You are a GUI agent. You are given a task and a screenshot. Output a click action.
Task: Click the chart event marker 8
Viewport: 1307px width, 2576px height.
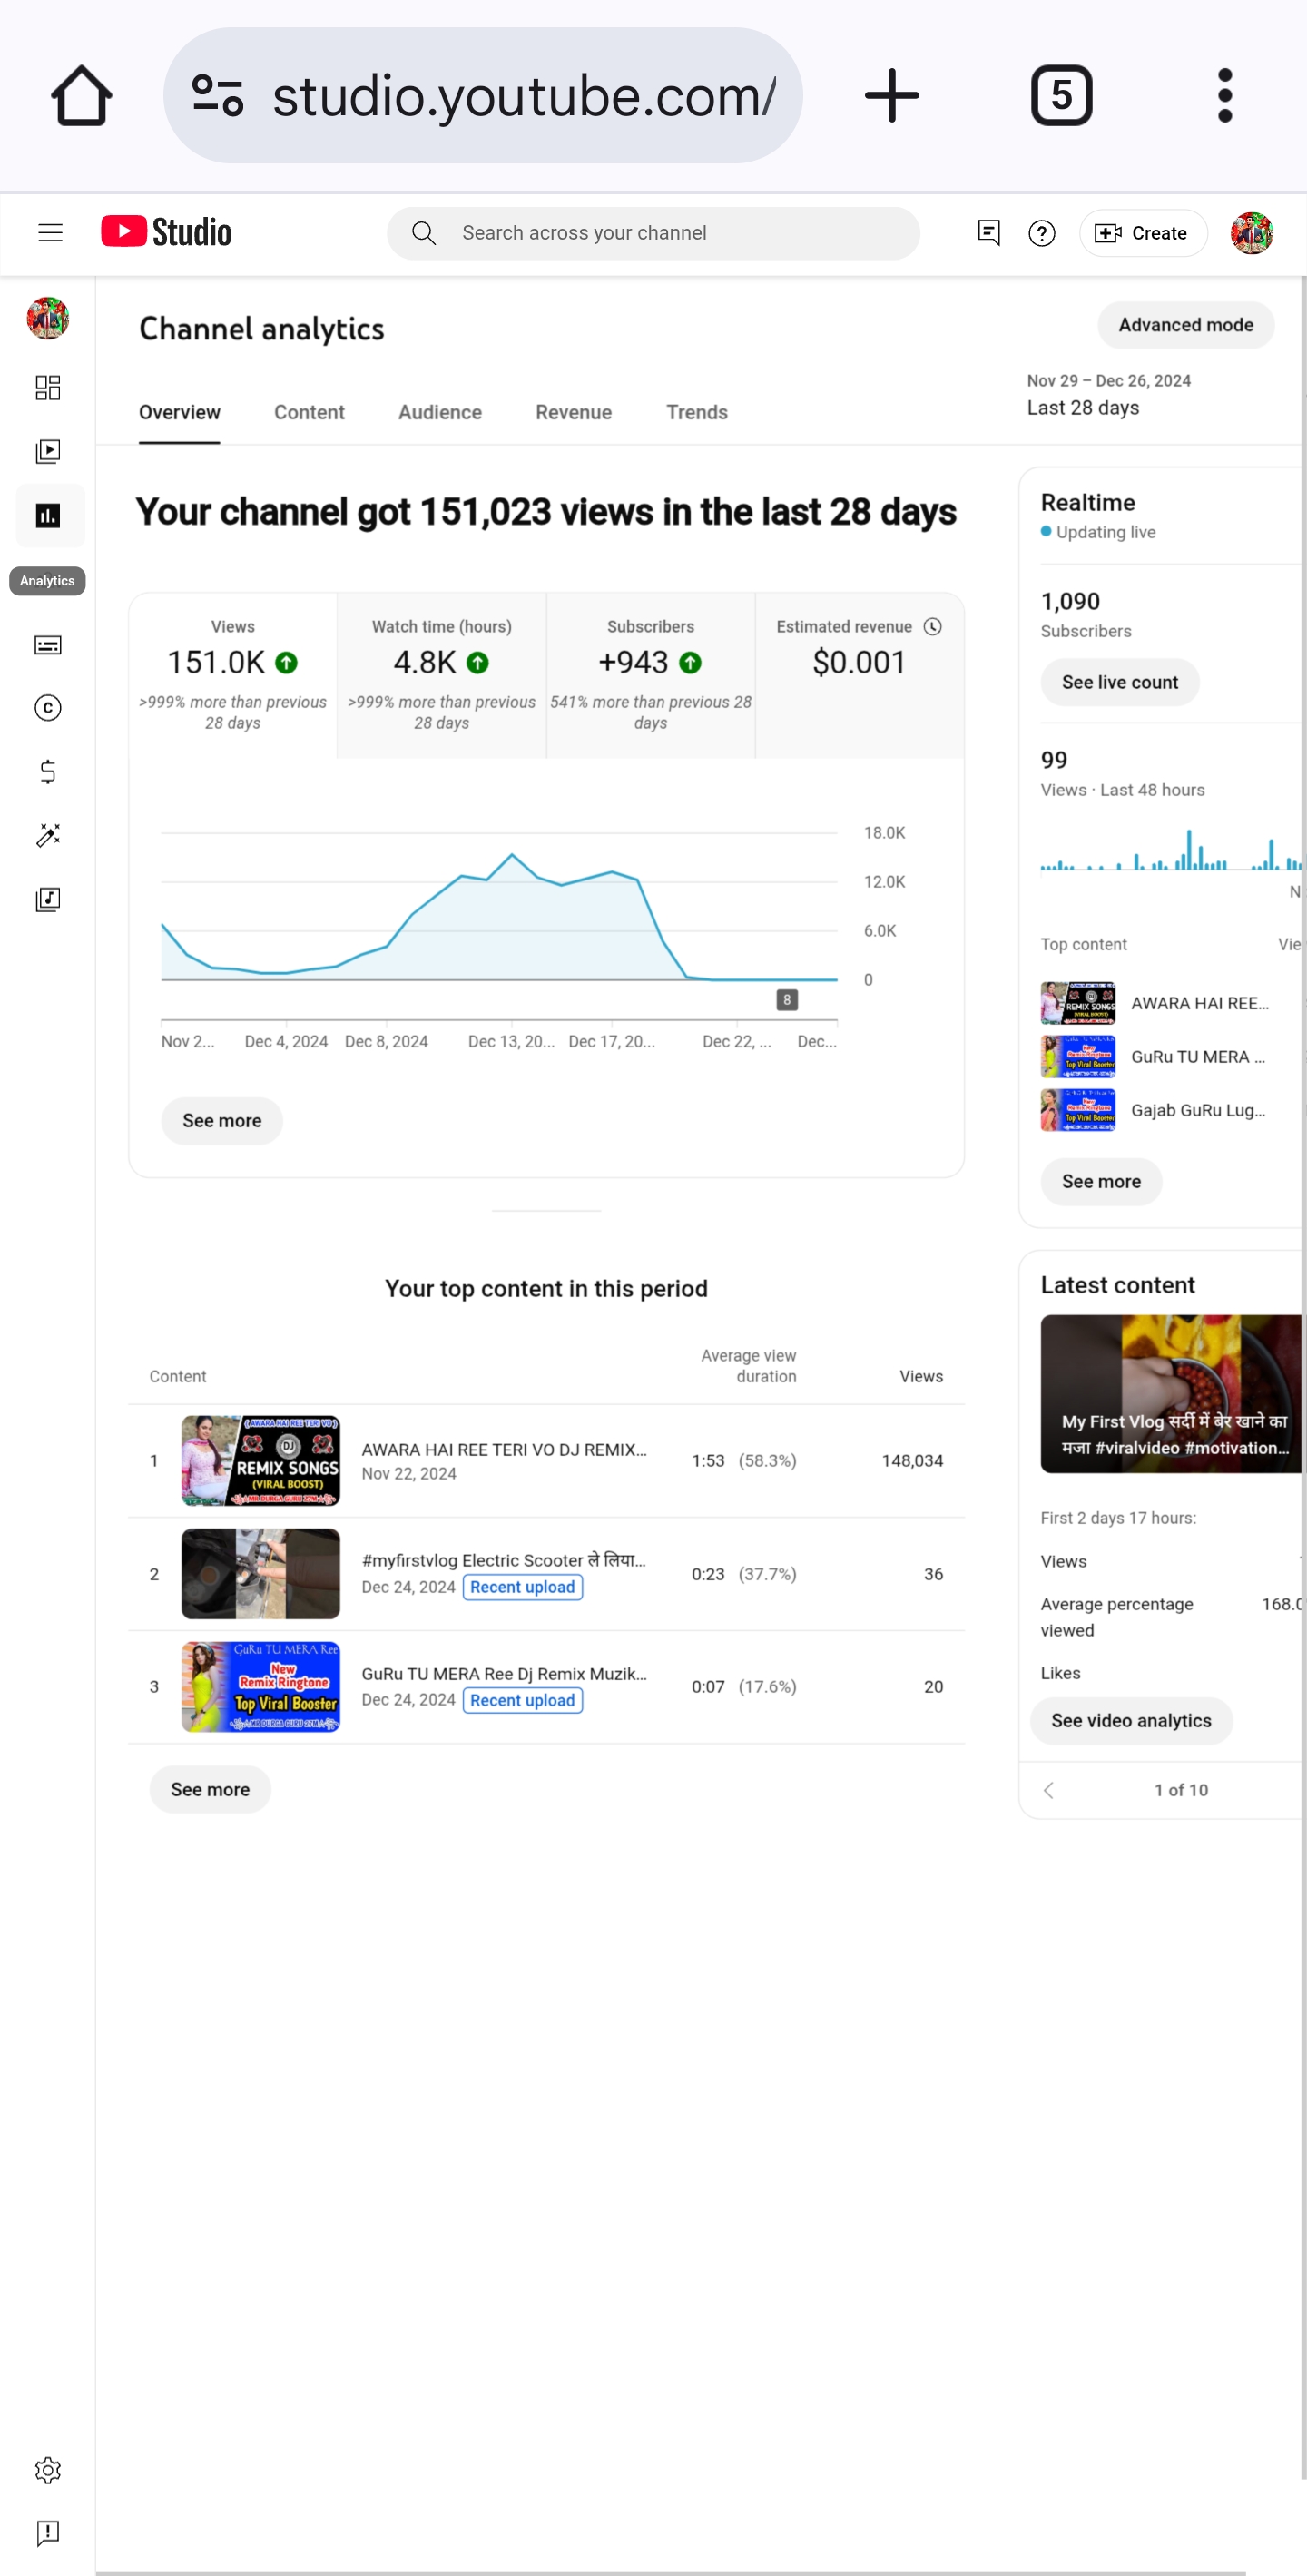(787, 999)
